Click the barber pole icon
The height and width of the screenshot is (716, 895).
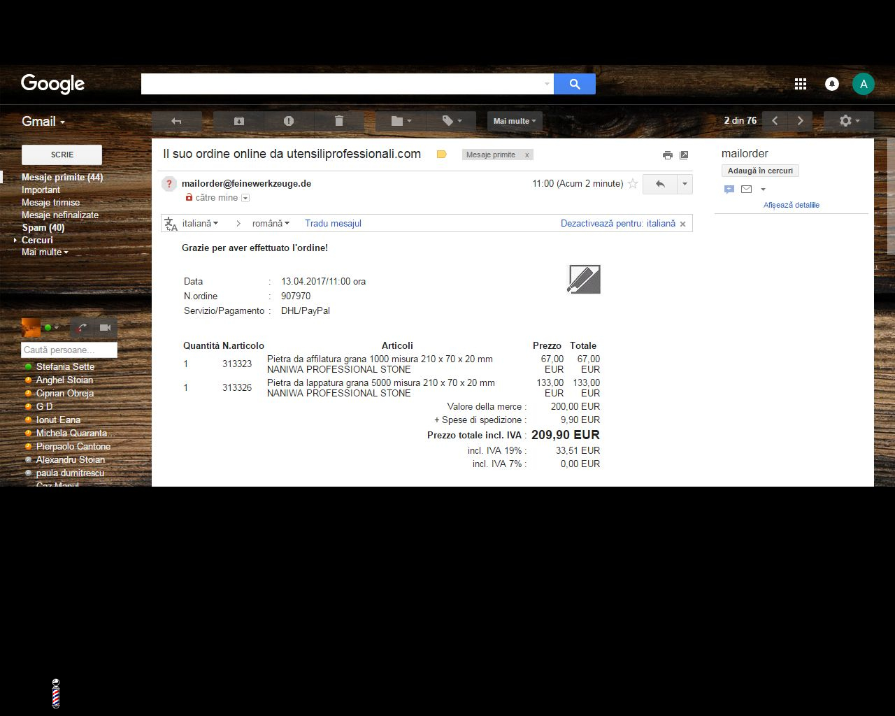pyautogui.click(x=56, y=693)
